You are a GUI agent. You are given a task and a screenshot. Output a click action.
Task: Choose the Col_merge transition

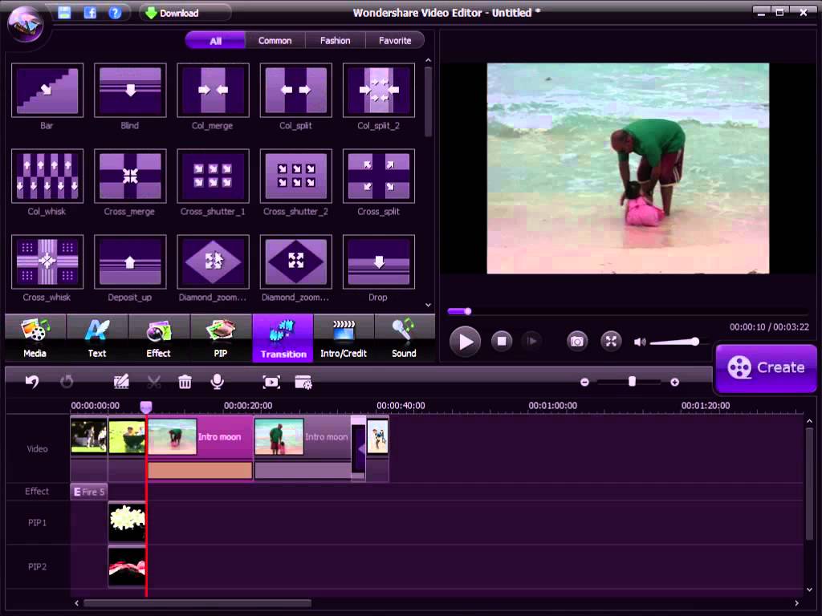tap(213, 90)
